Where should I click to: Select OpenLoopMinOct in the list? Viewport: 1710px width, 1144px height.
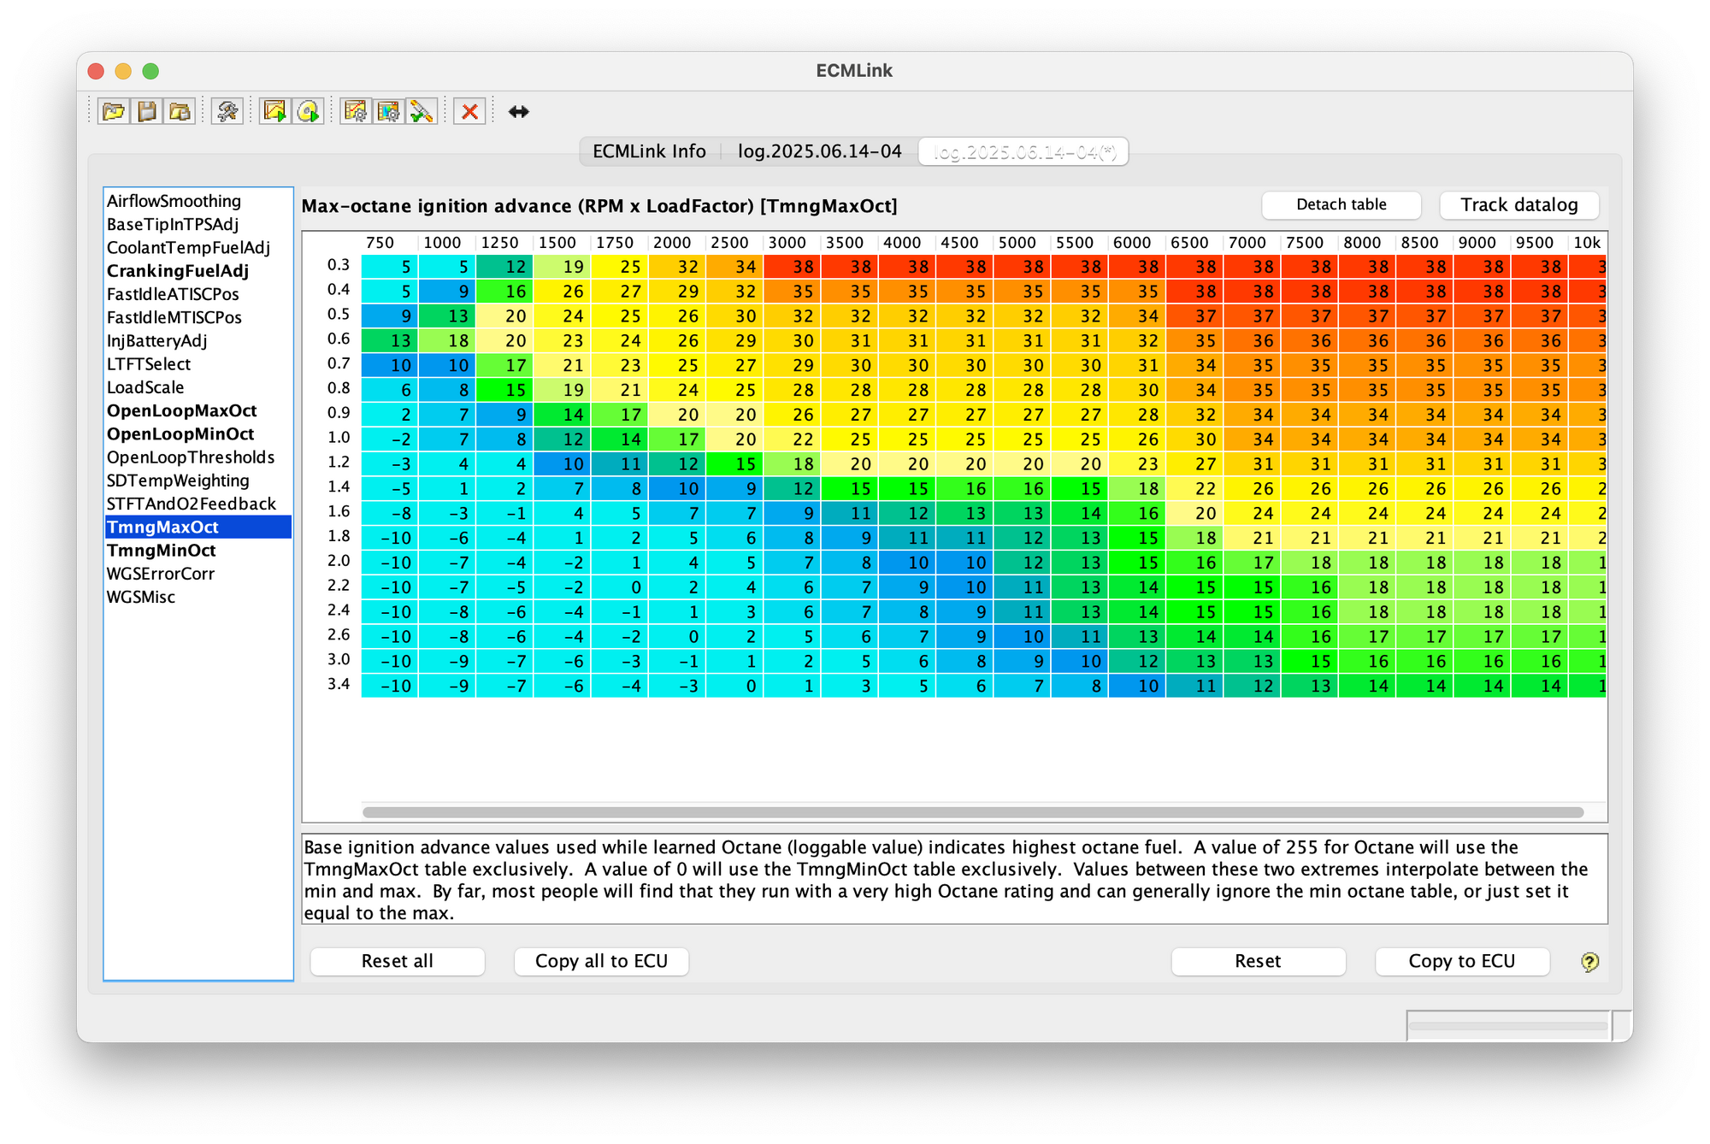coord(198,434)
